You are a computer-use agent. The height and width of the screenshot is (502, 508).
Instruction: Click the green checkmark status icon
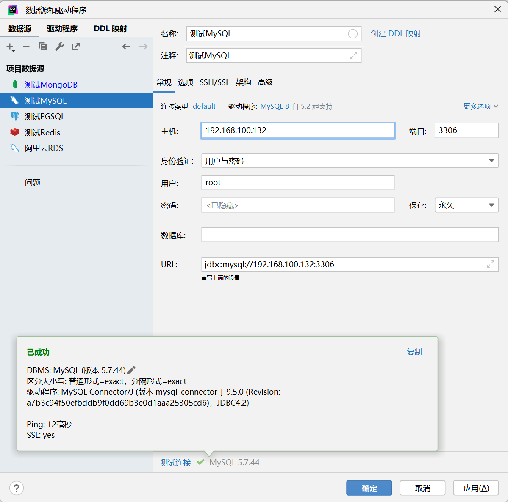200,462
